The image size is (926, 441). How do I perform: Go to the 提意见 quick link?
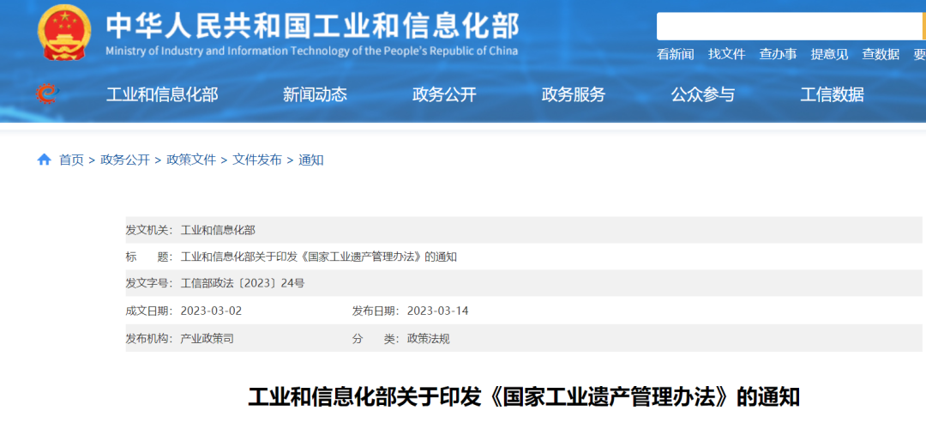tap(829, 54)
